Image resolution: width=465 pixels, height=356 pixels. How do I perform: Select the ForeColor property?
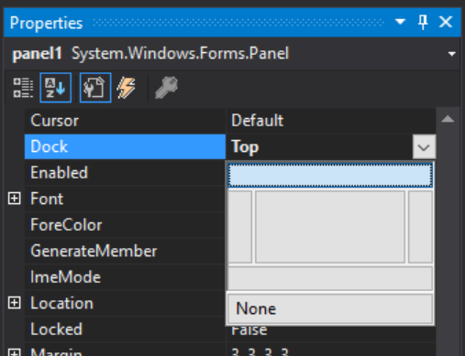tap(125, 225)
